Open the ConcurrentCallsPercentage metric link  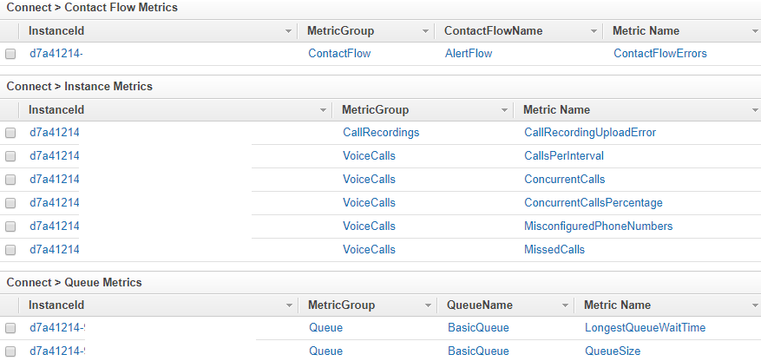tap(593, 202)
